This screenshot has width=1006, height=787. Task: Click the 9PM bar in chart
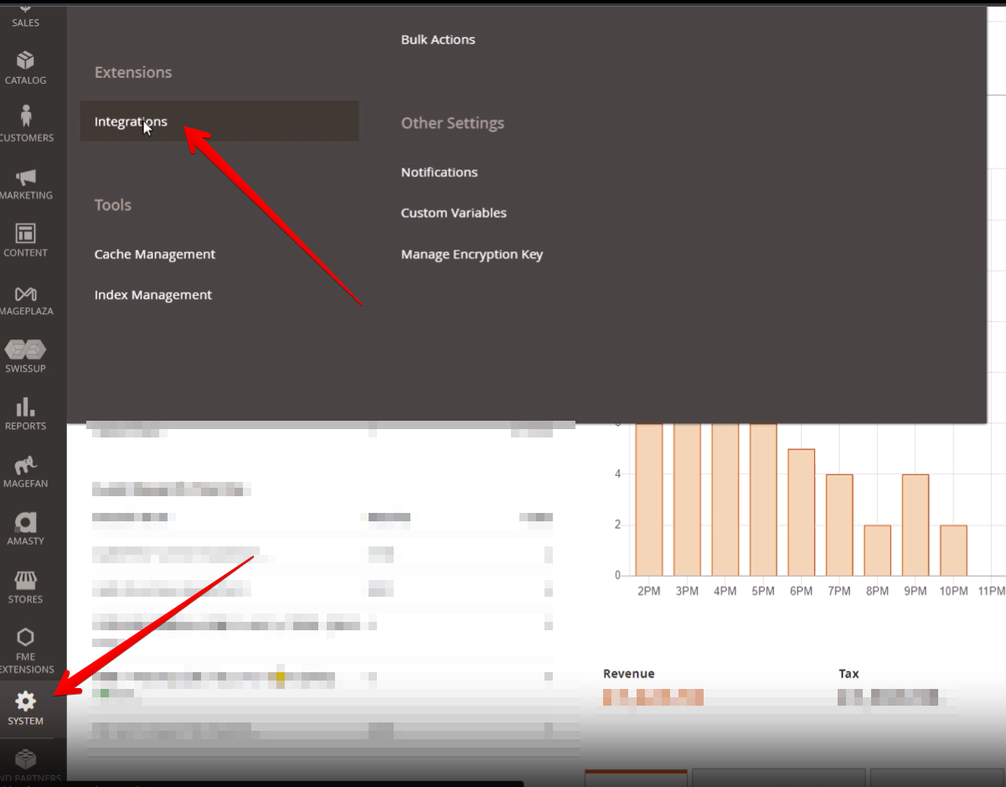click(916, 525)
